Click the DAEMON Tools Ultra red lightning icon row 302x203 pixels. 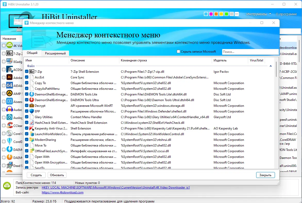pyautogui.click(x=32, y=100)
